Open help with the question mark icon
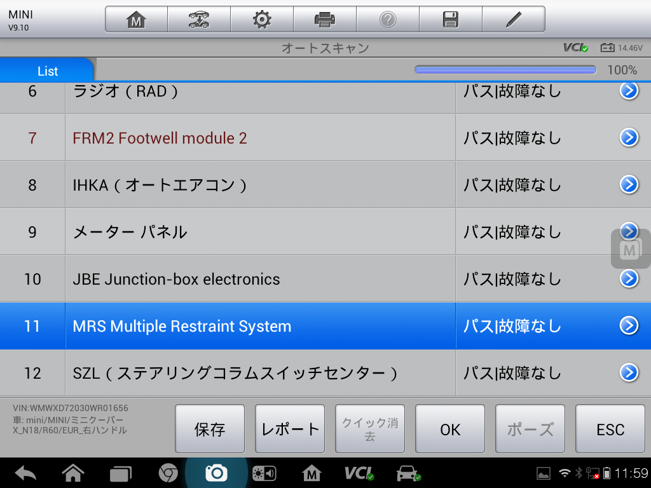Viewport: 651px width, 488px height. point(388,19)
